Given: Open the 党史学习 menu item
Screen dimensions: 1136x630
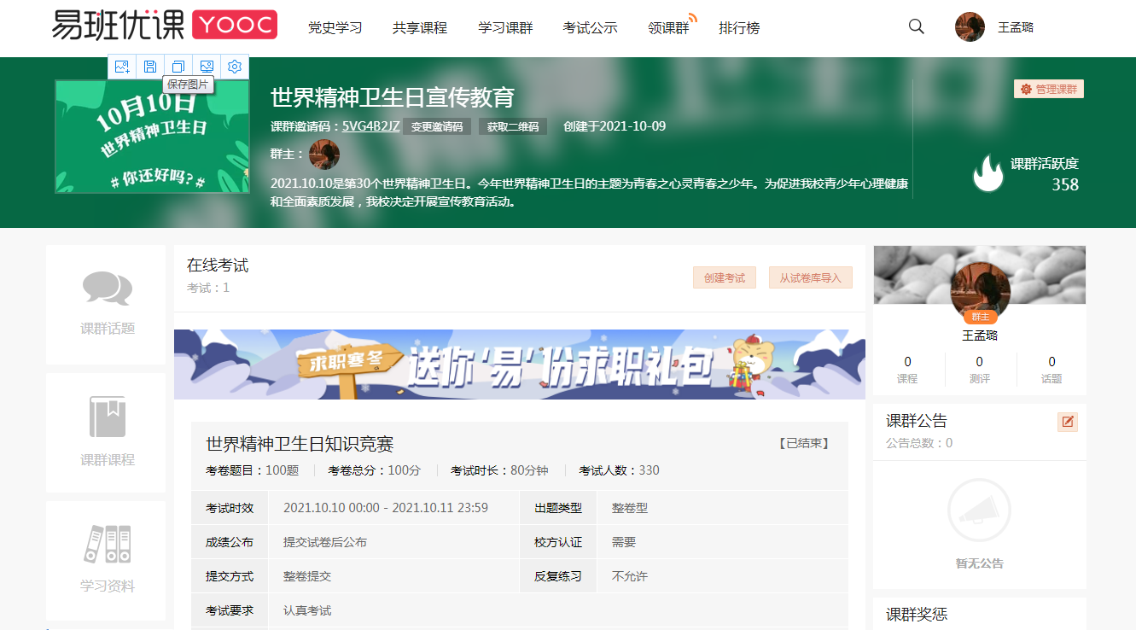Looking at the screenshot, I should click(x=335, y=28).
